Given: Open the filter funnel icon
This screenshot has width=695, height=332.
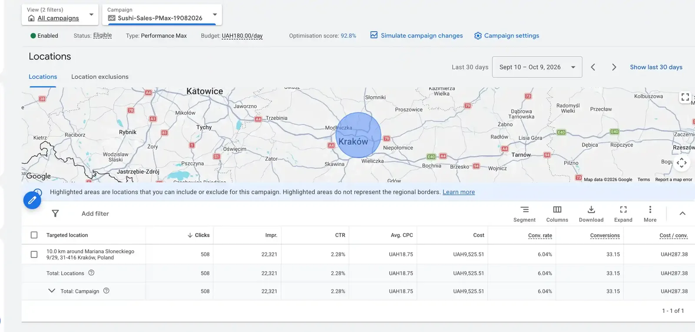Looking at the screenshot, I should (x=55, y=213).
